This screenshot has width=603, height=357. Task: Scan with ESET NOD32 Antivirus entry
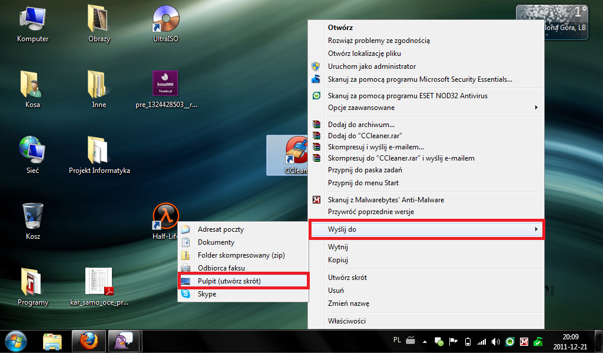426,96
